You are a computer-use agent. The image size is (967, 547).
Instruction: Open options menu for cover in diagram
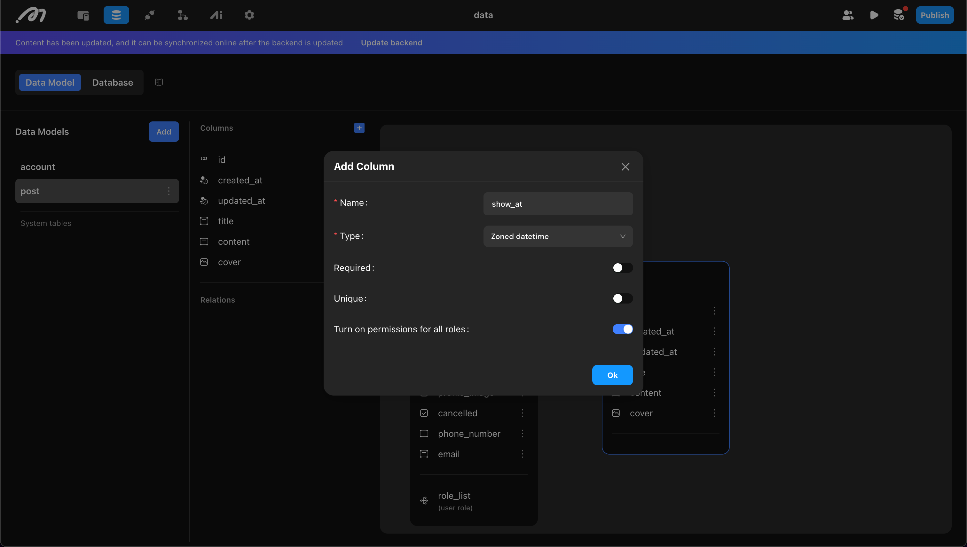714,413
